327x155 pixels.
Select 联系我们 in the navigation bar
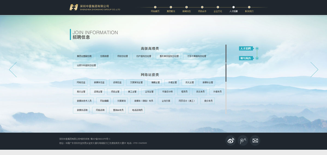pyautogui.click(x=249, y=11)
